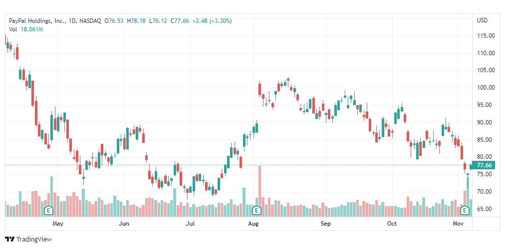This screenshot has width=505, height=248.
Task: Click the Vol 18.061M indicator label
Action: pyautogui.click(x=26, y=29)
